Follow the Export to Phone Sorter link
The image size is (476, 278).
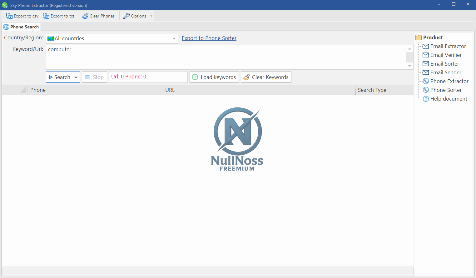(x=209, y=38)
